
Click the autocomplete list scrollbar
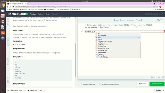pos(140,50)
